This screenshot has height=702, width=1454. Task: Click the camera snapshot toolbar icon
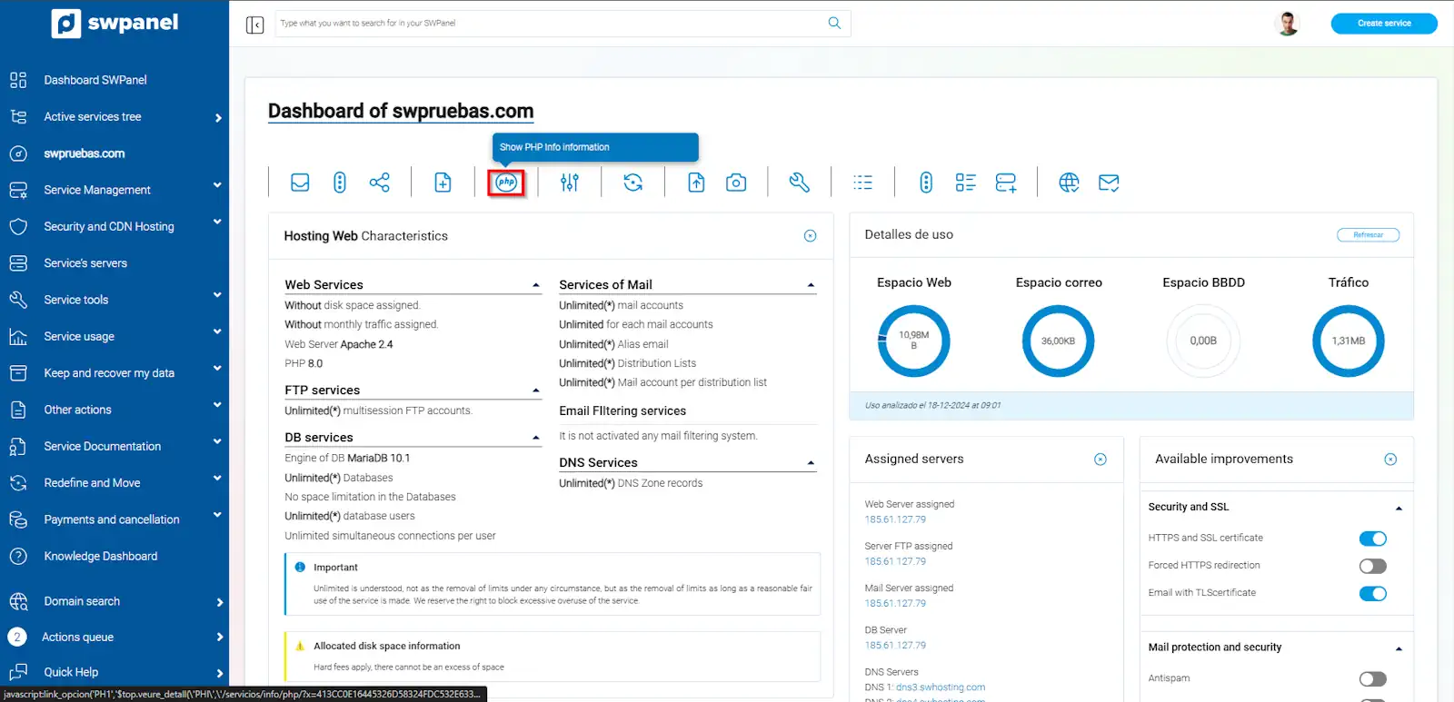point(736,183)
